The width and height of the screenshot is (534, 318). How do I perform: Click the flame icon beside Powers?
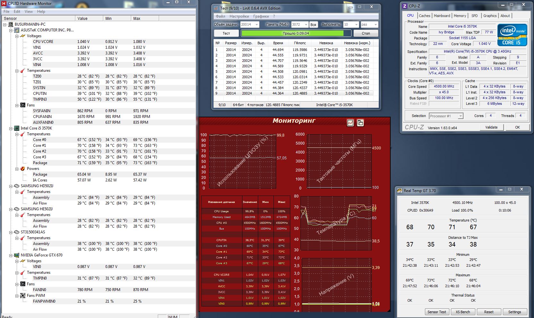pyautogui.click(x=23, y=169)
